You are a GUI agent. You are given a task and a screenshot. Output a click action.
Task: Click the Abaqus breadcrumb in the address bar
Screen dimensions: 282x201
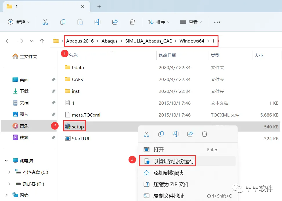[109, 41]
